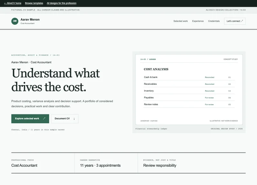The width and height of the screenshot is (257, 185).
Task: Click the Review responsibility stat
Action: click(160, 165)
